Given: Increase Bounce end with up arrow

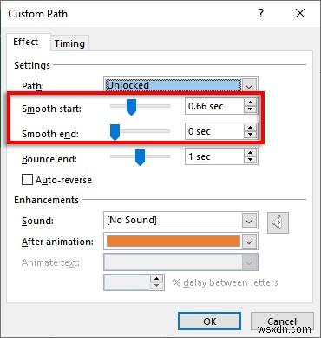Looking at the screenshot, I should point(250,153).
